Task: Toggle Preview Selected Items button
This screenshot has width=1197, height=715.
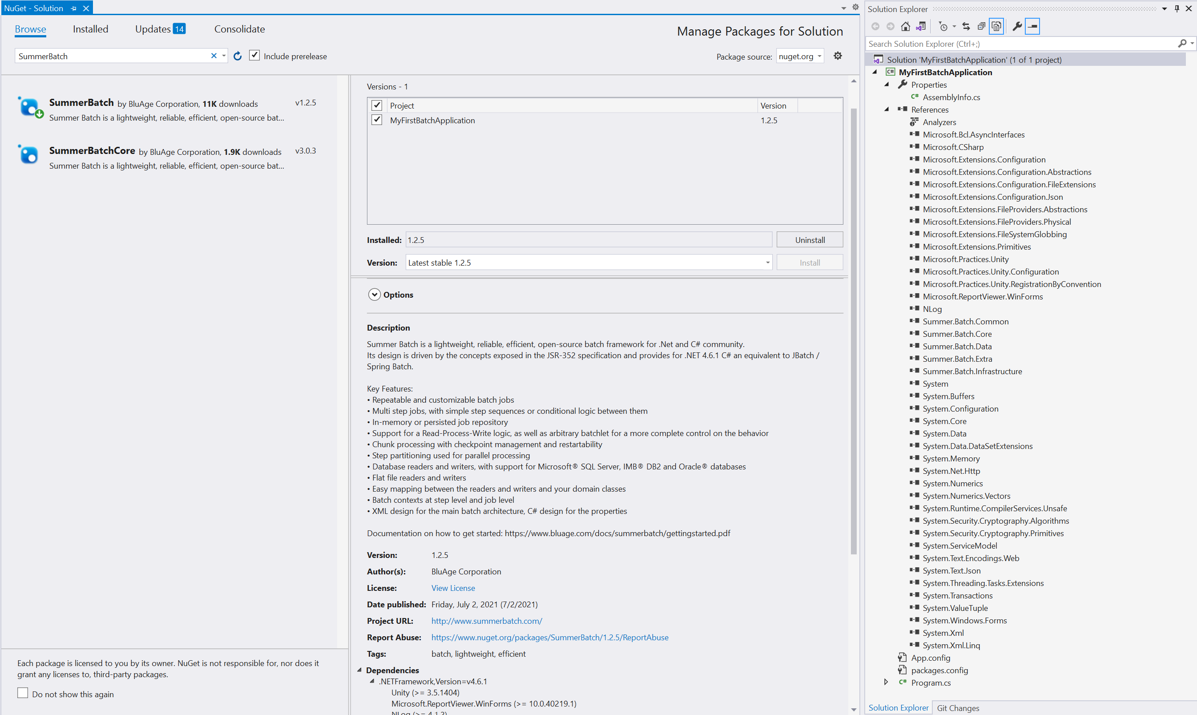Action: [x=1032, y=27]
